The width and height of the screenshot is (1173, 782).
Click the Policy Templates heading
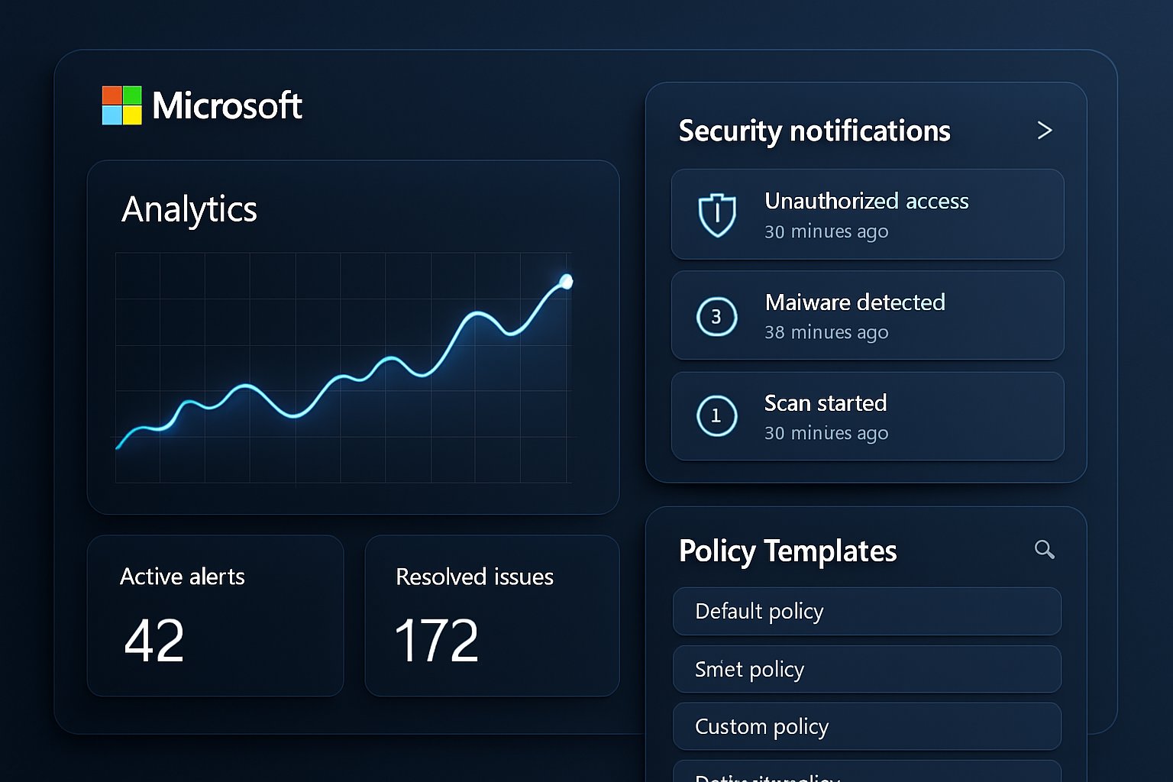point(787,551)
